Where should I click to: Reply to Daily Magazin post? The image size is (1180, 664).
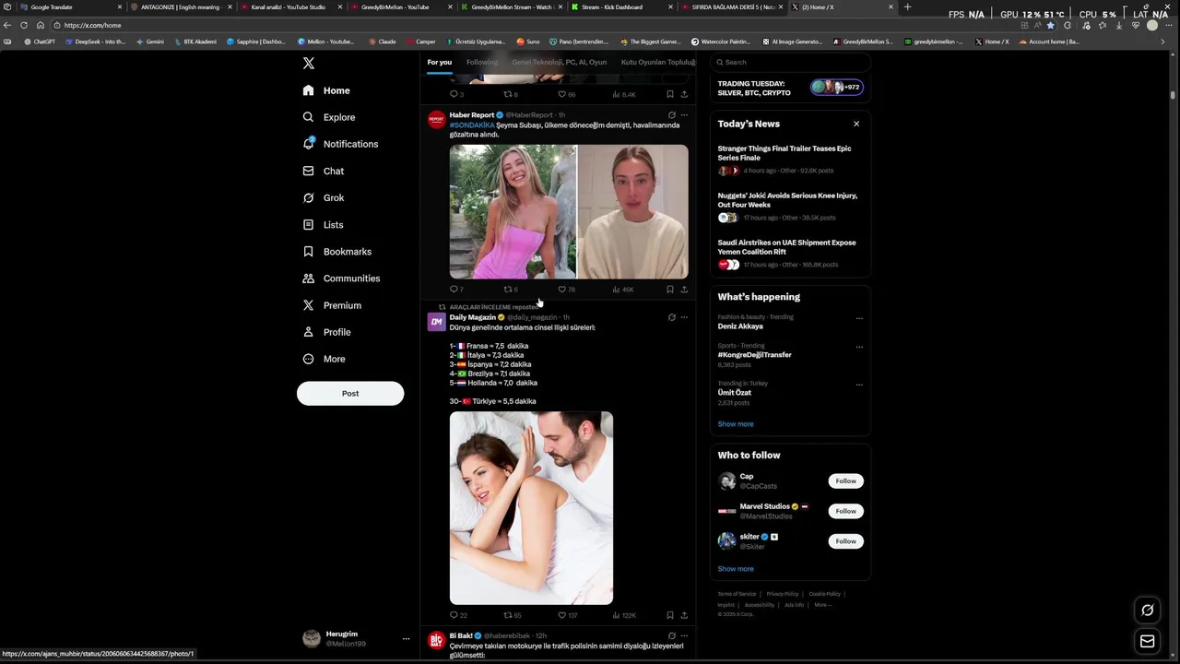tap(457, 615)
